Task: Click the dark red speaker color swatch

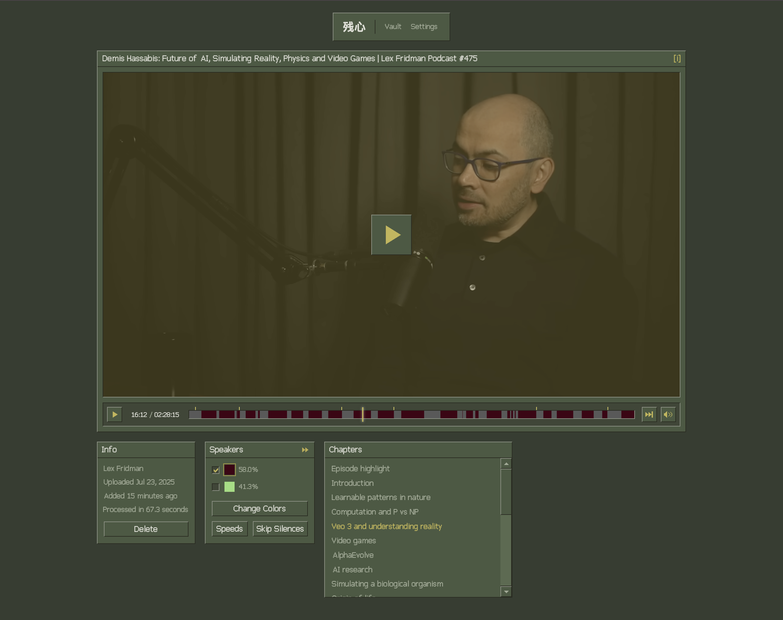Action: click(x=230, y=470)
